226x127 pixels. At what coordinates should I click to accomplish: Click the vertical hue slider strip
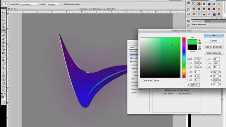tap(184, 58)
